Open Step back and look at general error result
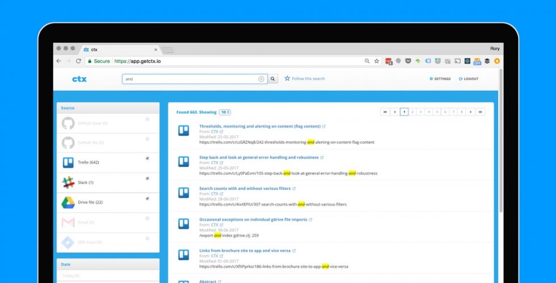This screenshot has width=556, height=283. click(x=259, y=157)
